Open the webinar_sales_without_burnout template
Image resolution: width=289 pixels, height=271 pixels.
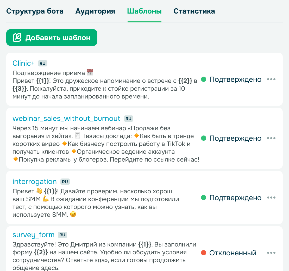click(66, 119)
